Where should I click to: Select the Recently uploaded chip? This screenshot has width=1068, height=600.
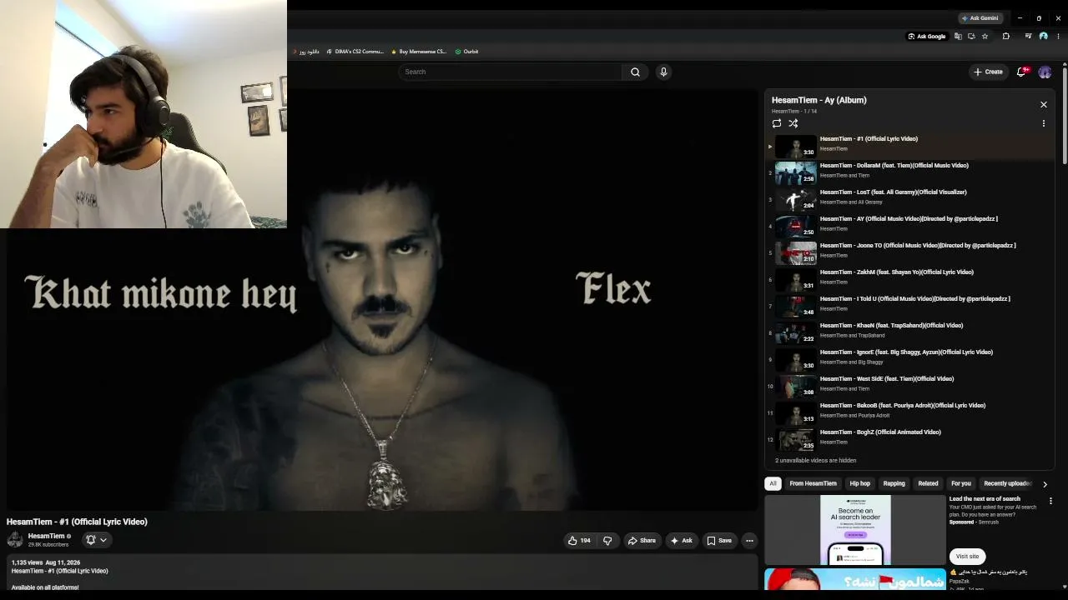1007,483
